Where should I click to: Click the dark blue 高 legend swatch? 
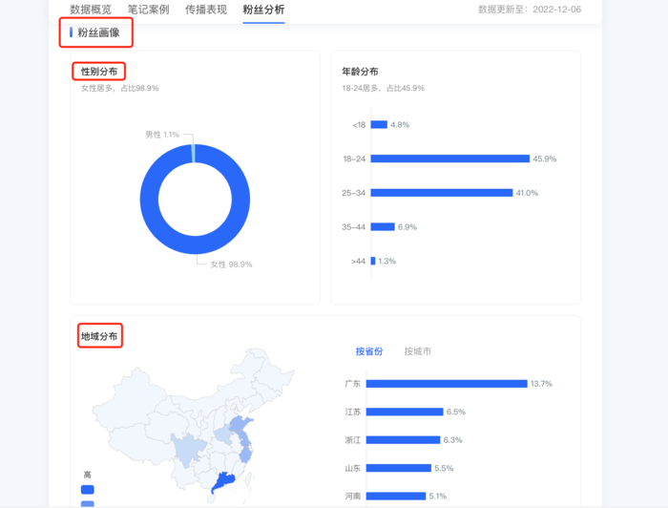coord(88,490)
